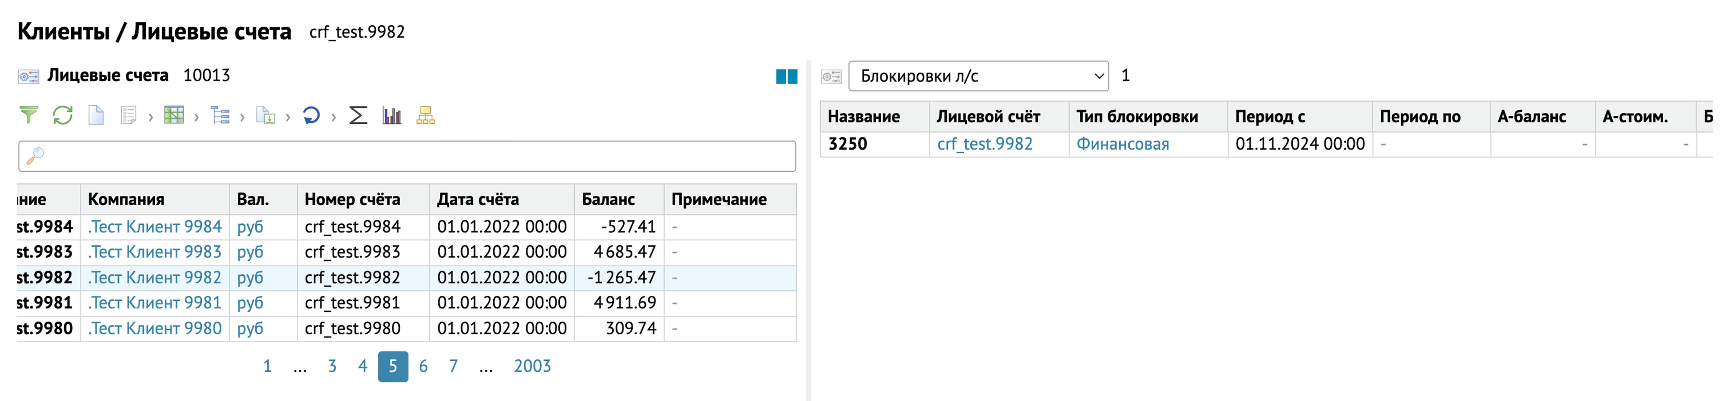This screenshot has height=401, width=1730.
Task: Expand the arrow after the checklist icon
Action: 150,117
